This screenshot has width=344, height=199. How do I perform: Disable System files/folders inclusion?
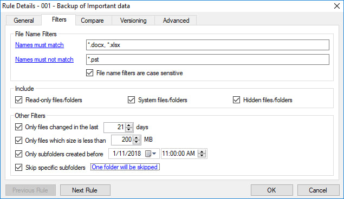coord(131,100)
